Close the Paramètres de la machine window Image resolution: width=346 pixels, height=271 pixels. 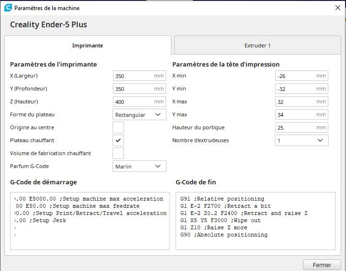click(x=337, y=8)
